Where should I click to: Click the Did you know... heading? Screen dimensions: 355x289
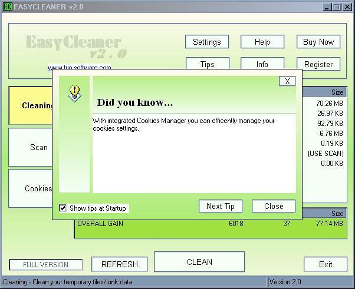coord(135,102)
